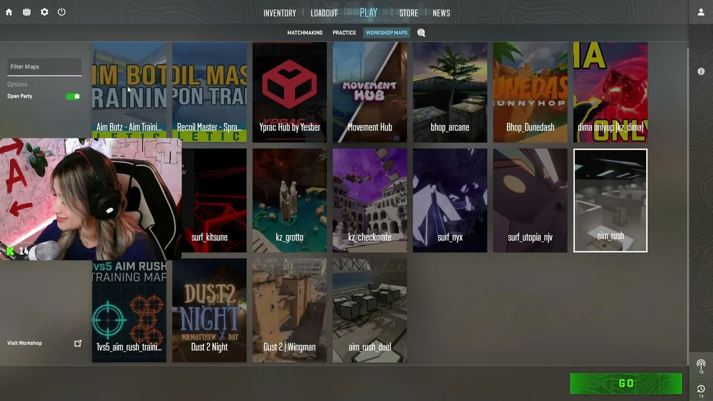Select the surf_kitsune map
Viewport: 713px width, 401px height.
click(214, 200)
